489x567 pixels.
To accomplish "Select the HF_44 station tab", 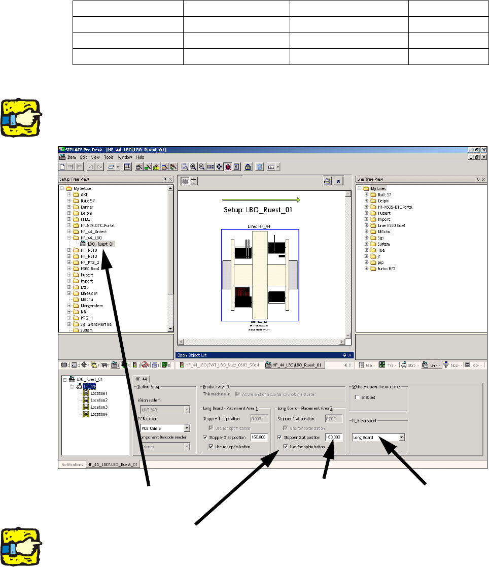I will tap(142, 379).
